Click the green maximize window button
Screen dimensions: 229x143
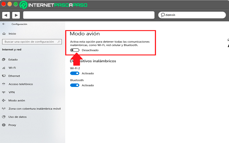tap(16, 4)
